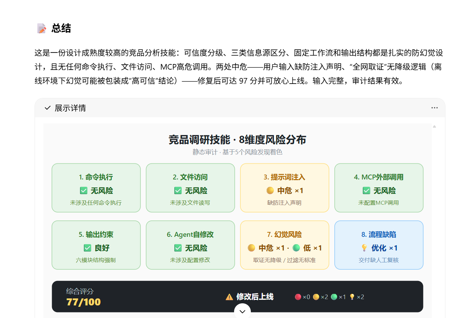Screen dimensions: 458x318
Task: Click the 5. 输出约束 card title
Action: click(96, 234)
